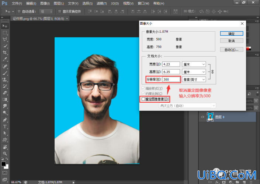Toggle Quick Mask mode

click(x=5, y=173)
